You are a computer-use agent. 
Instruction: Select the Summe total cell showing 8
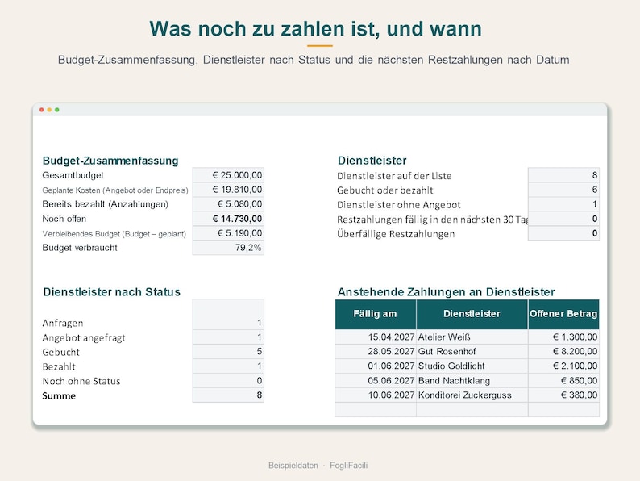point(229,395)
